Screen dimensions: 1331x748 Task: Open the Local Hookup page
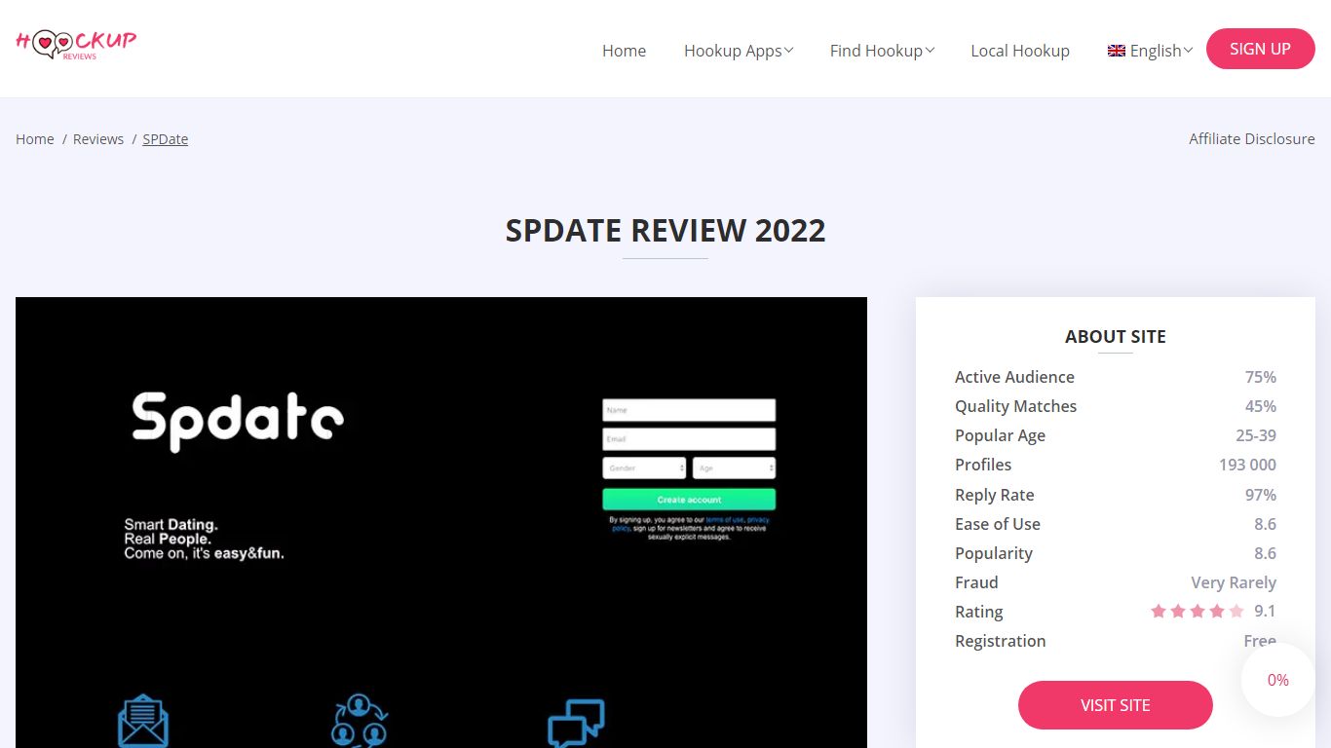point(1020,51)
